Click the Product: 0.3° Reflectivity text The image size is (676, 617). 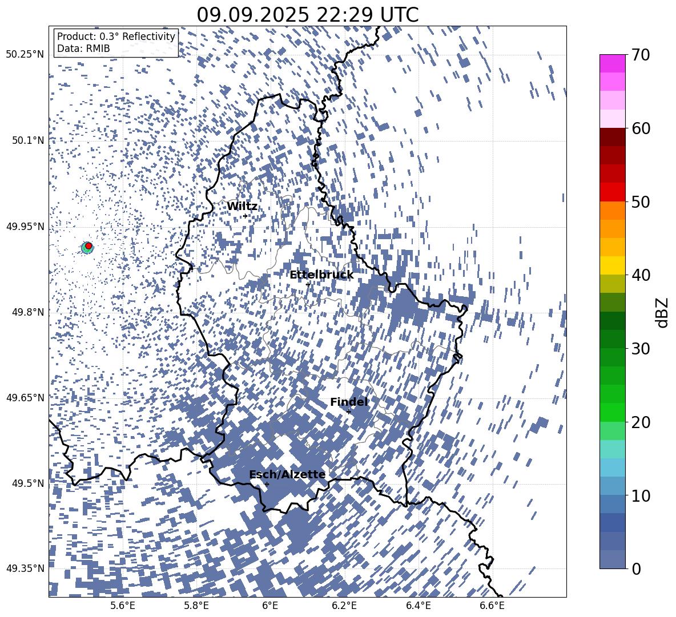click(x=116, y=37)
